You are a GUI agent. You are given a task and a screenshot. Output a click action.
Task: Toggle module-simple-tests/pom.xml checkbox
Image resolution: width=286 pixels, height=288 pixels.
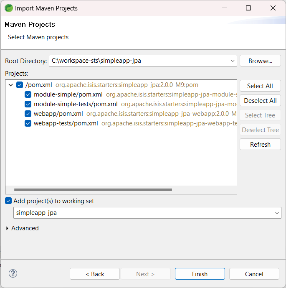[x=28, y=104]
